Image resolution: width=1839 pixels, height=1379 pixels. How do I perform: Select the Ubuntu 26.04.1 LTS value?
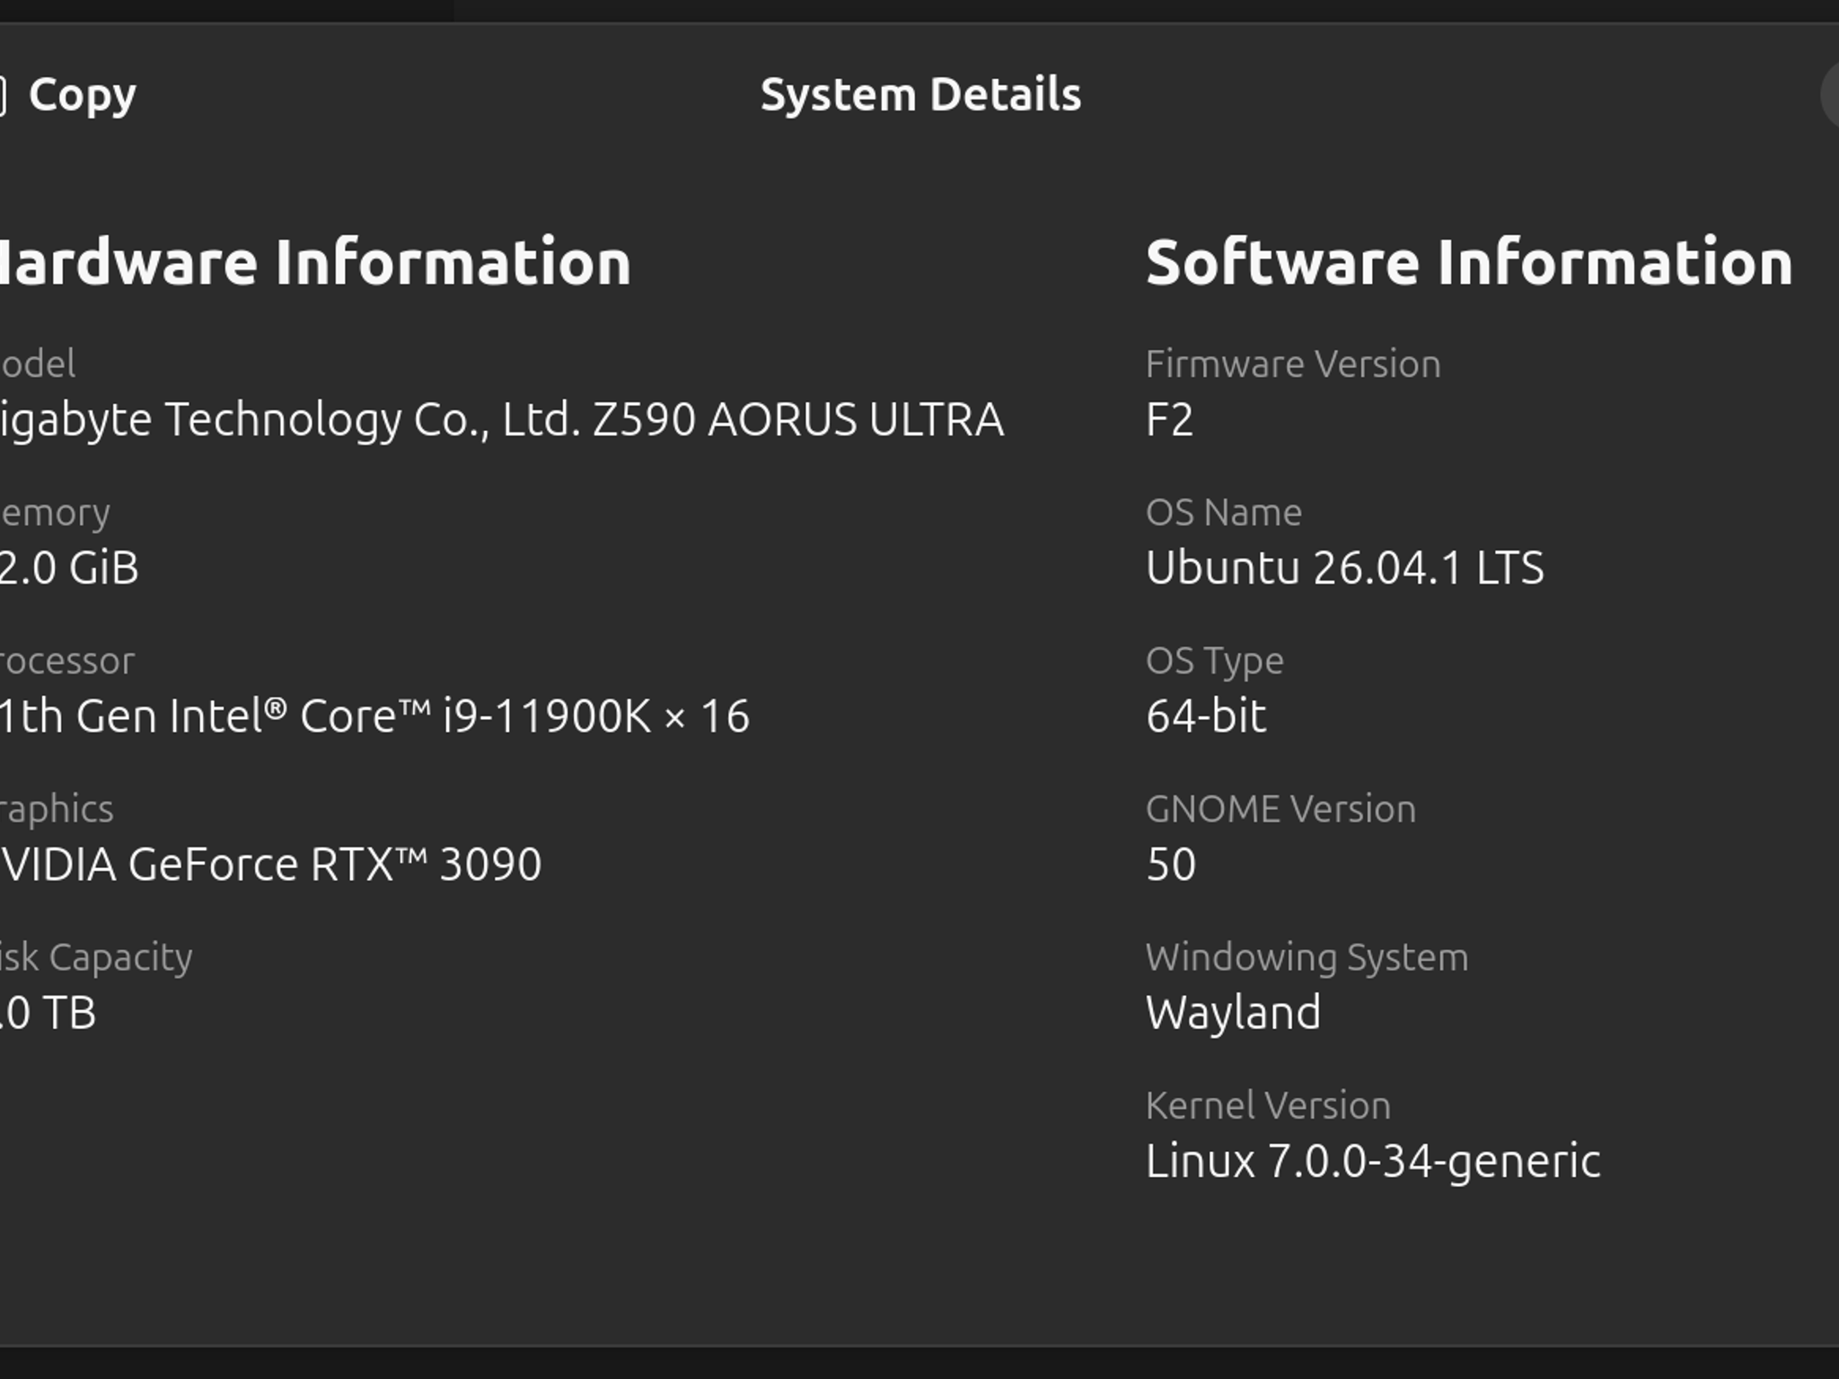[1345, 568]
